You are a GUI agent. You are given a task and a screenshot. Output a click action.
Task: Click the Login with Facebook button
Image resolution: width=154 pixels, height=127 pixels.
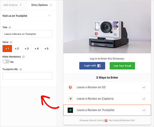click(92, 66)
